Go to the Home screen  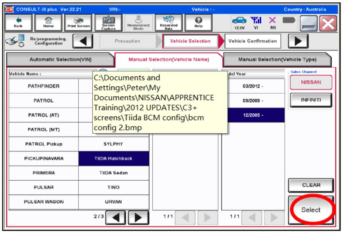48,23
